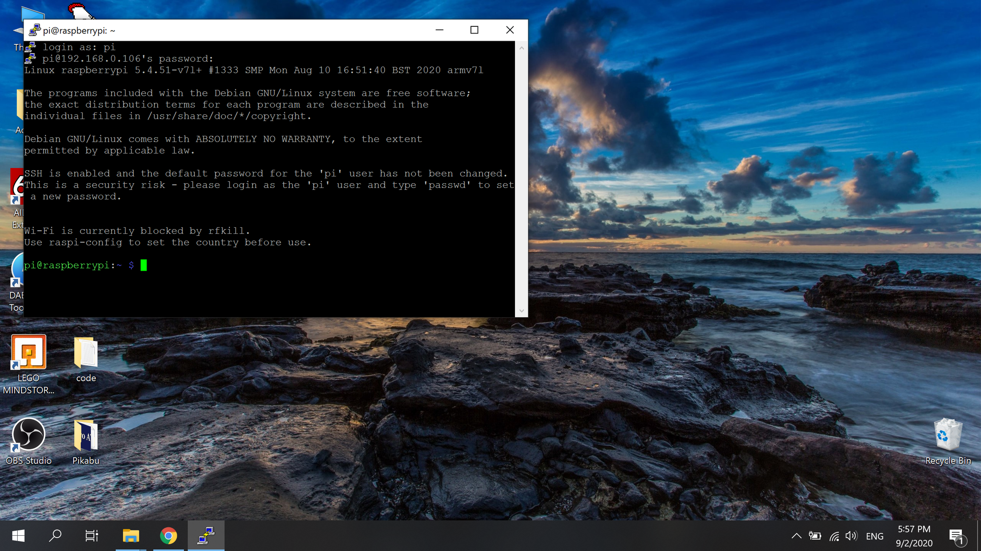Click the pi@192.168.0.106's password line
981x551 pixels.
[x=128, y=59]
